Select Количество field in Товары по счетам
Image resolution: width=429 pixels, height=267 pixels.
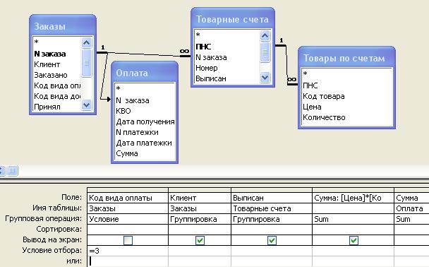(x=324, y=117)
